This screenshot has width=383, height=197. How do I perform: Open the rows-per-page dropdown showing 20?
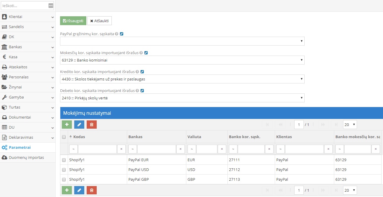tap(350, 125)
